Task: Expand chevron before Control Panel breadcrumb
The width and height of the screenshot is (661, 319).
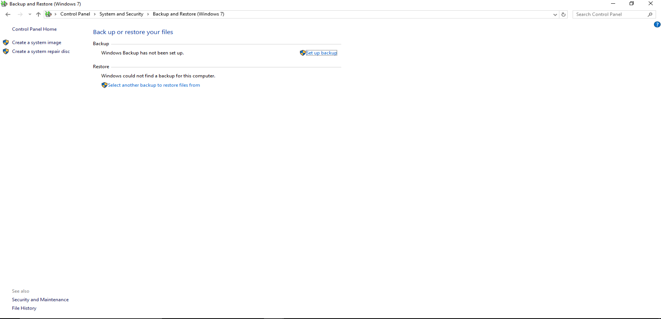Action: 55,14
